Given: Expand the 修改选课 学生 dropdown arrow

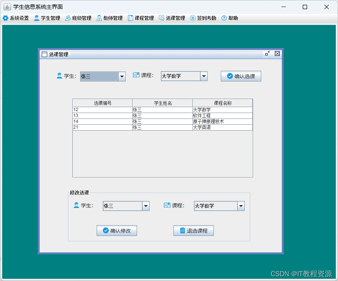Looking at the screenshot, I should (146, 206).
